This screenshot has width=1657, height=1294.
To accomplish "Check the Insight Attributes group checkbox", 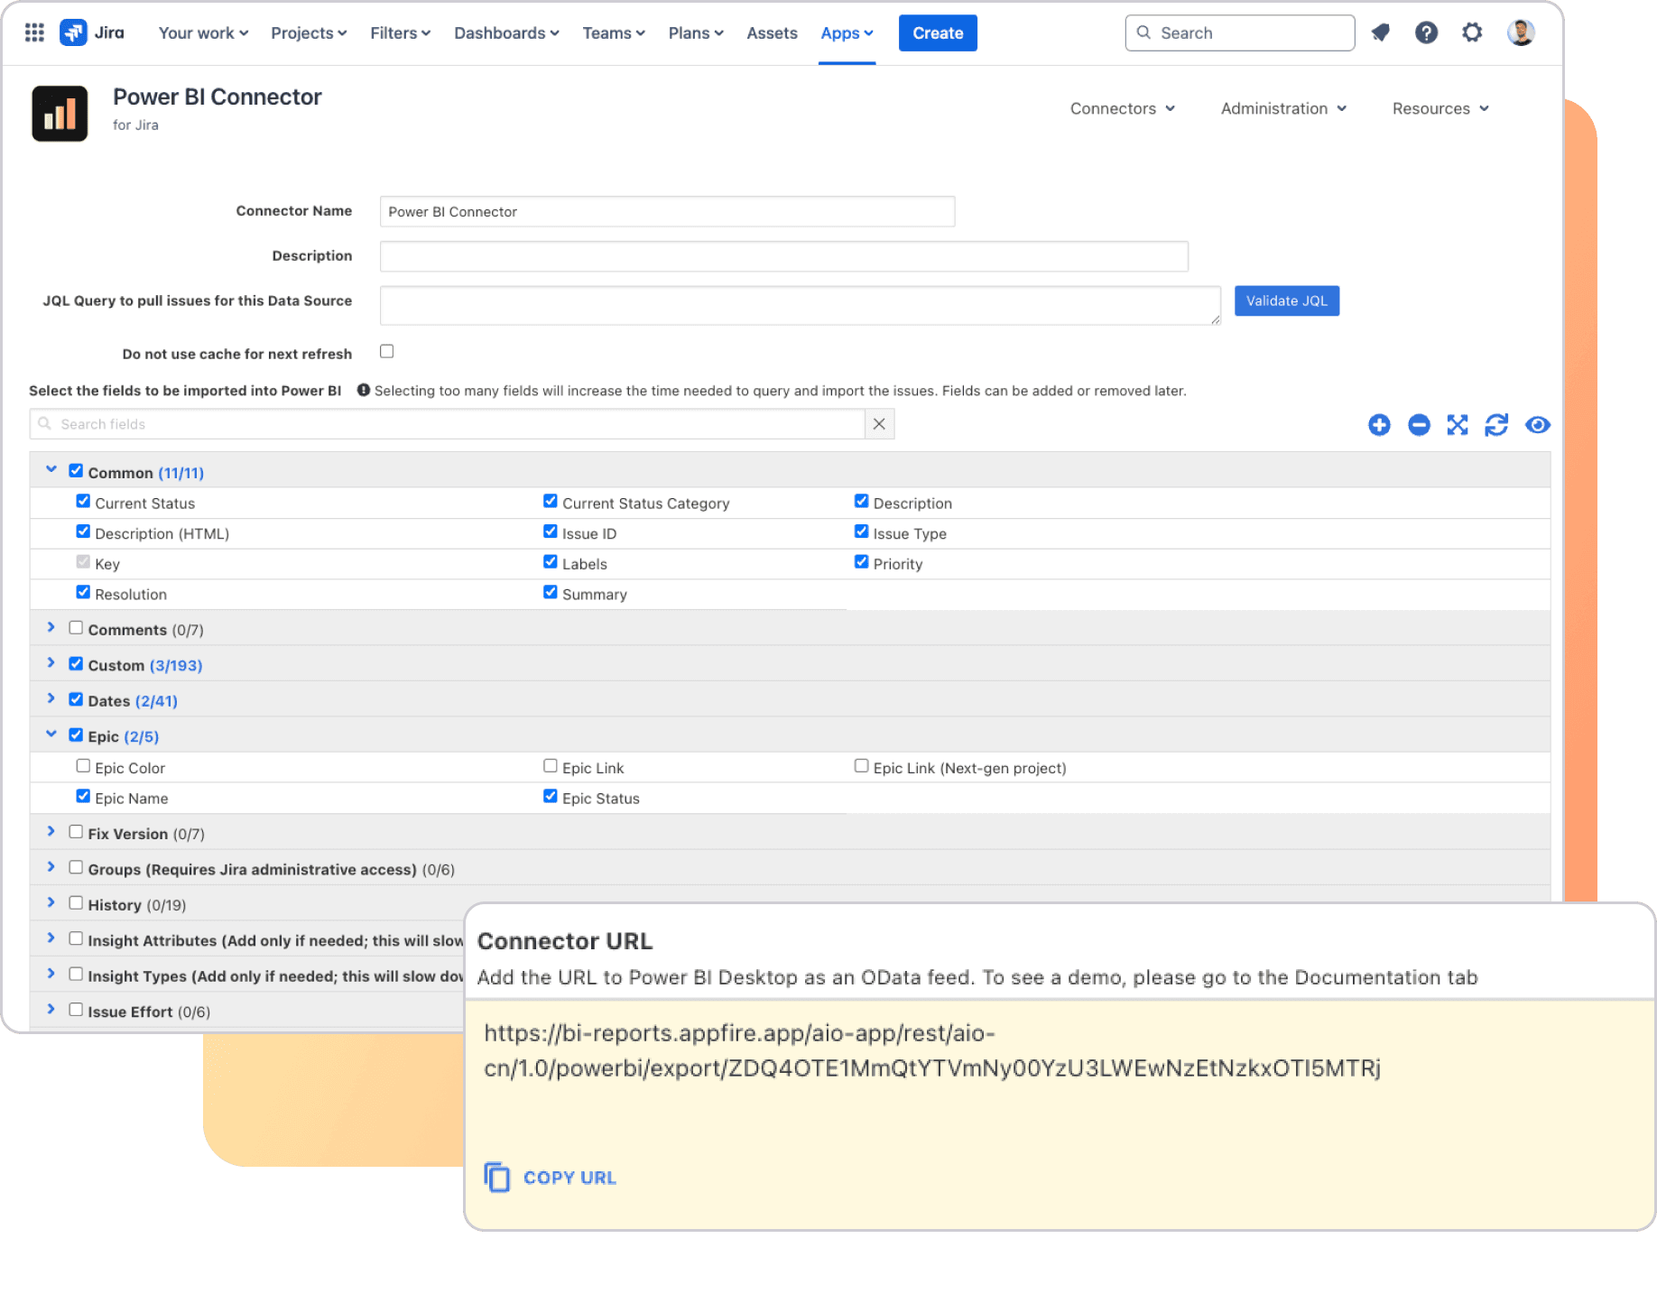I will [x=76, y=938].
